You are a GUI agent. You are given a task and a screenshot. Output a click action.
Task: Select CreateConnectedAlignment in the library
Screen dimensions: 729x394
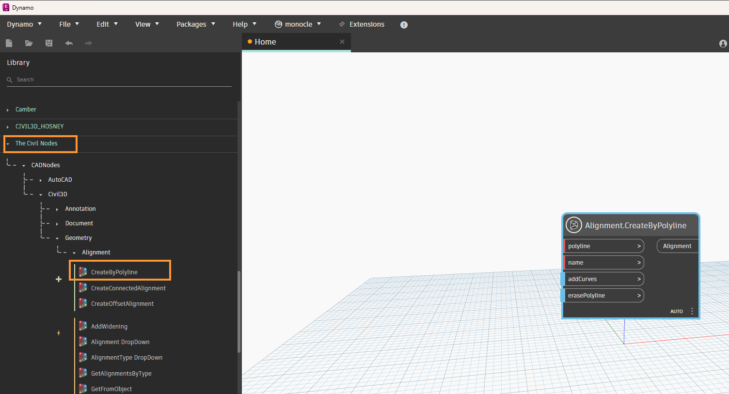click(x=128, y=288)
